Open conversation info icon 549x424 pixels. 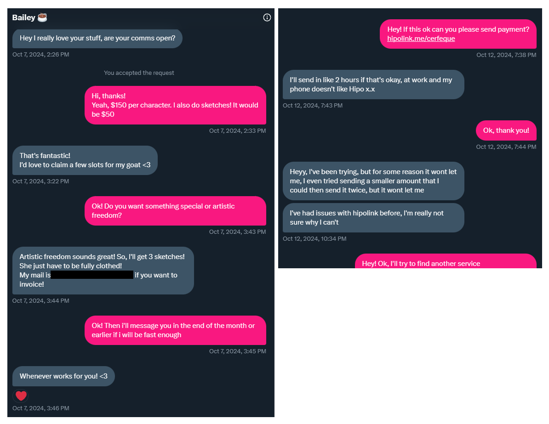coord(267,17)
